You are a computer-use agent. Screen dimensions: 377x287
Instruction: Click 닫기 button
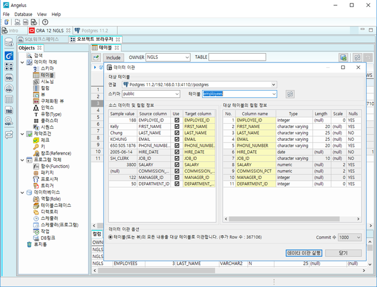pos(343,253)
